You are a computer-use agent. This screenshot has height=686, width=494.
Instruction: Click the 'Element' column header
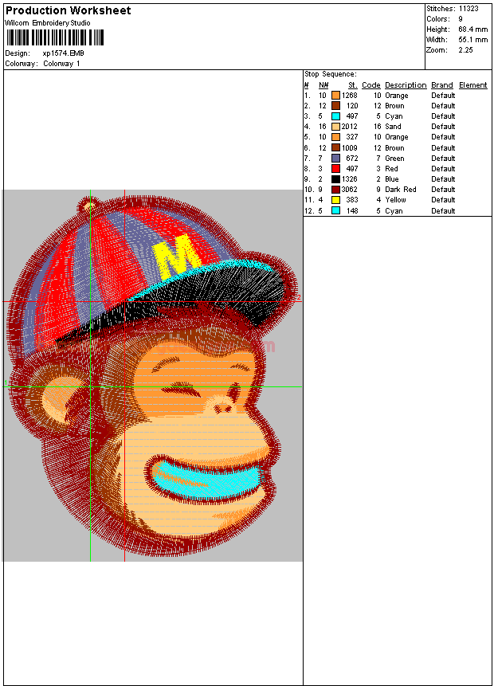click(473, 85)
